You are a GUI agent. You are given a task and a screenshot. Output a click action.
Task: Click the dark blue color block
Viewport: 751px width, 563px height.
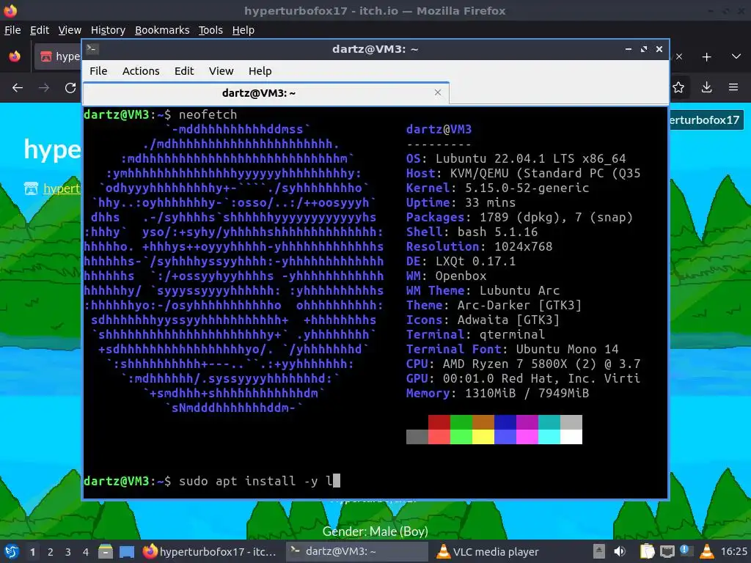pyautogui.click(x=505, y=422)
